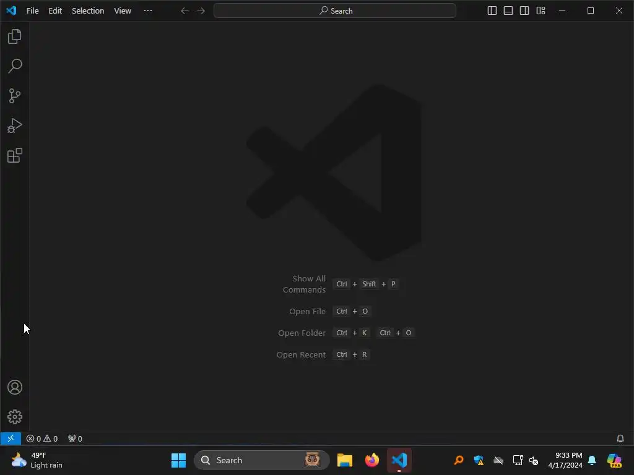This screenshot has width=634, height=475.
Task: Toggle the primary side bar layout icon
Action: 492,11
